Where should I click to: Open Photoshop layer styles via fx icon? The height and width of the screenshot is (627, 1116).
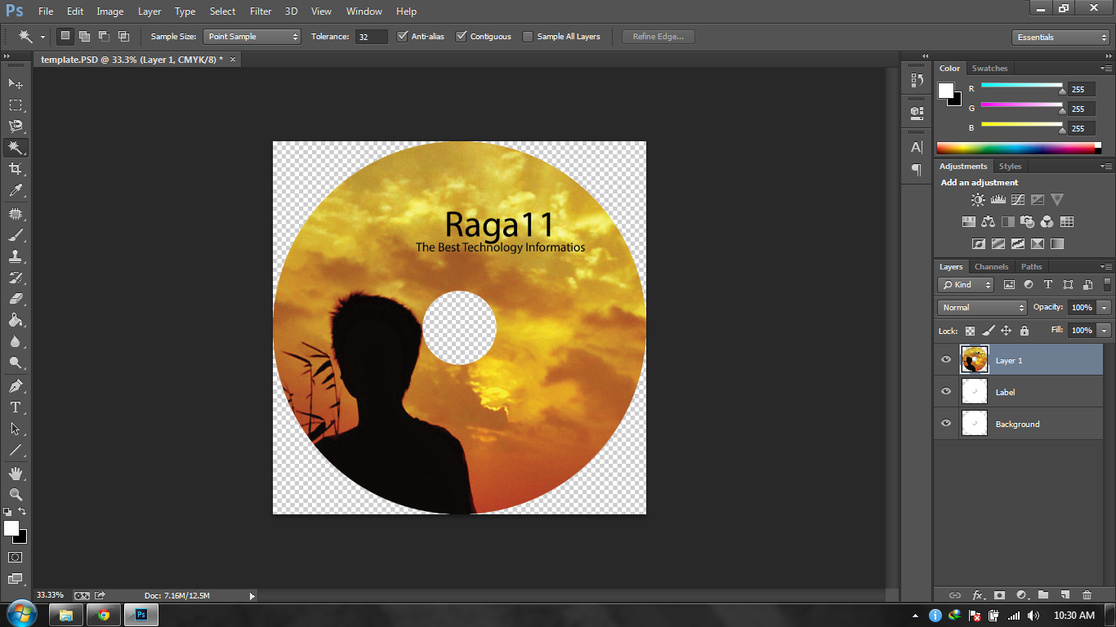(x=978, y=595)
